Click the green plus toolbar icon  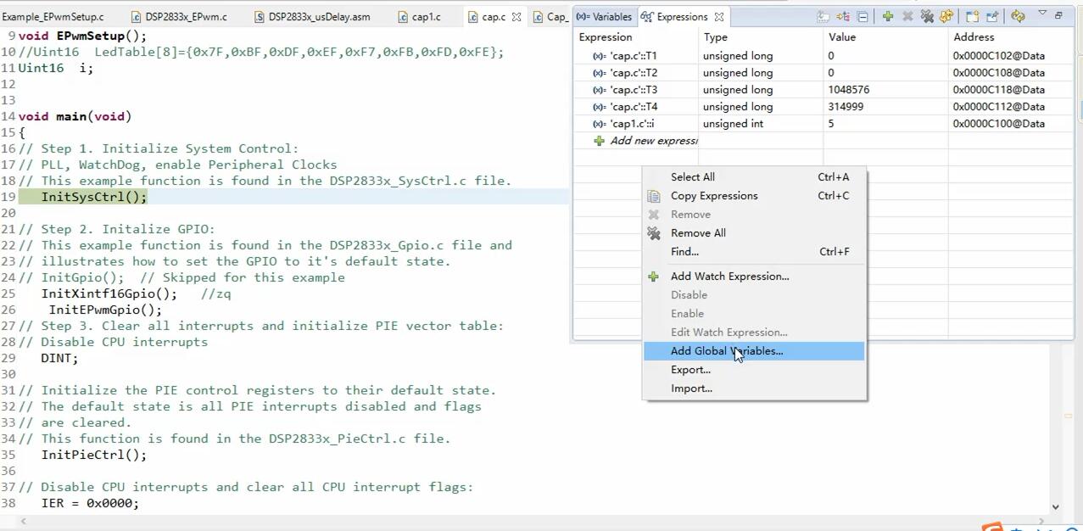coord(887,16)
